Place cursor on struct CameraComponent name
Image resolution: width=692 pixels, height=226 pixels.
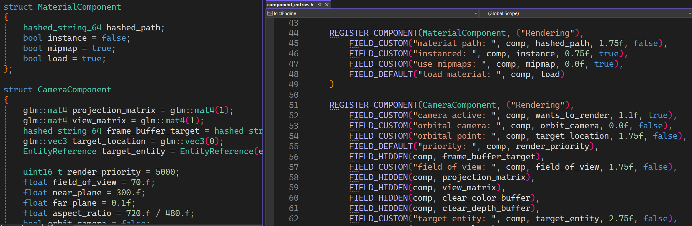(x=74, y=90)
